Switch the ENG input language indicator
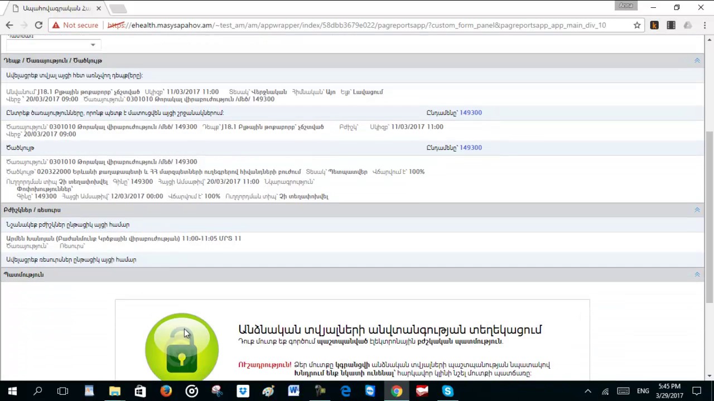 643,391
